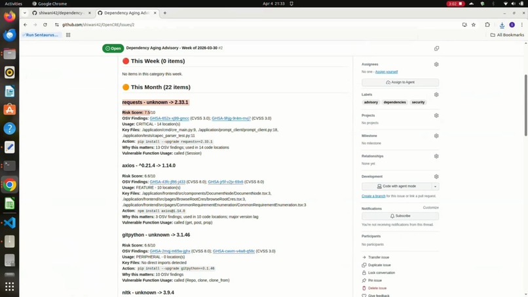Close the Dependency Aging Advisory tab
This screenshot has height=297, width=528.
coord(155,13)
